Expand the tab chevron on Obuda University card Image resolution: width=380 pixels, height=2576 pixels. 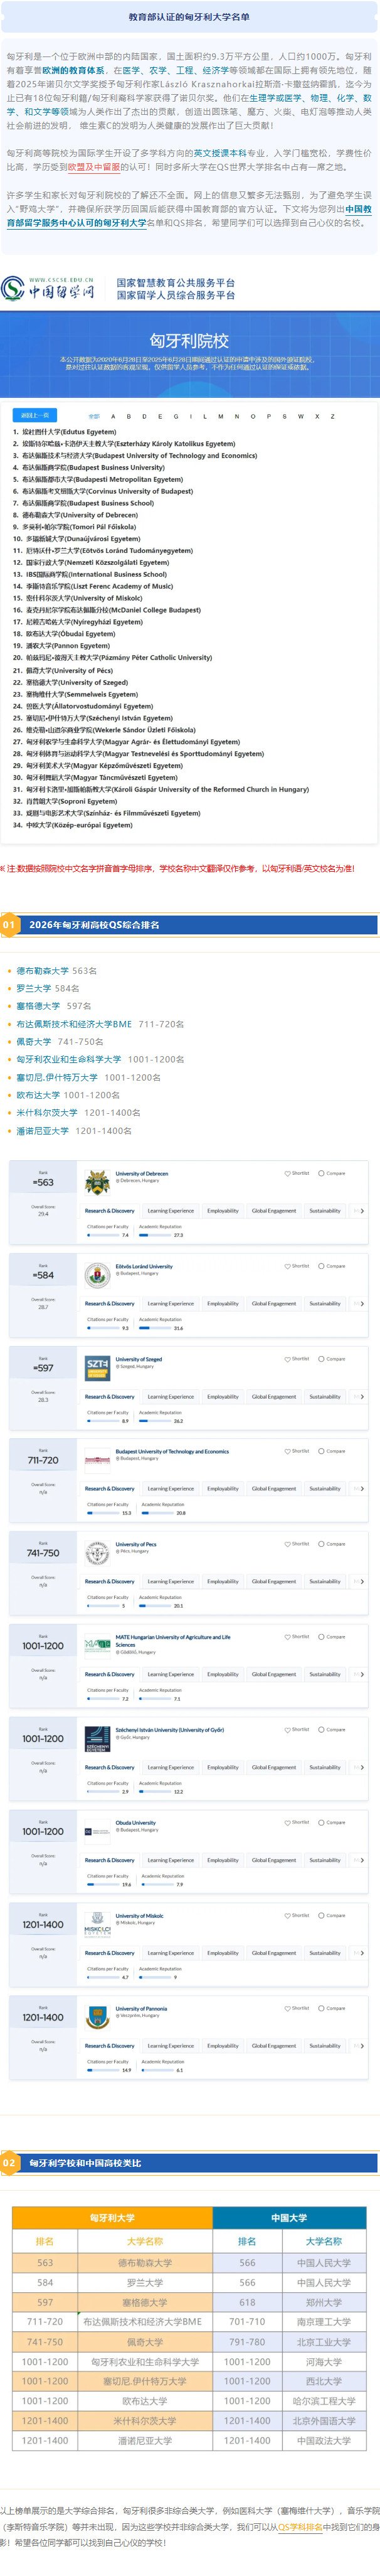tap(361, 1860)
